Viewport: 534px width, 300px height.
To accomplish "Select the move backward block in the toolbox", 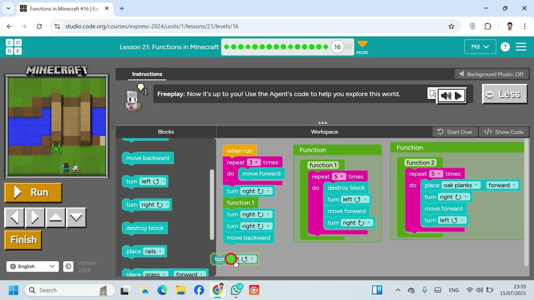I will click(x=148, y=158).
